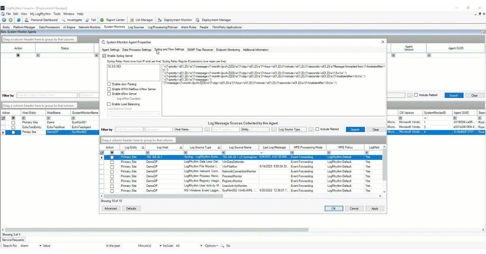Click the Apply button
The width and height of the screenshot is (486, 254).
(375, 208)
